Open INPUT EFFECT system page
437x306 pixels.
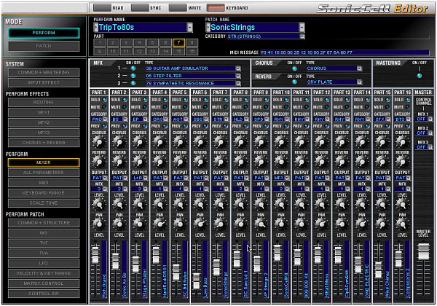44,82
